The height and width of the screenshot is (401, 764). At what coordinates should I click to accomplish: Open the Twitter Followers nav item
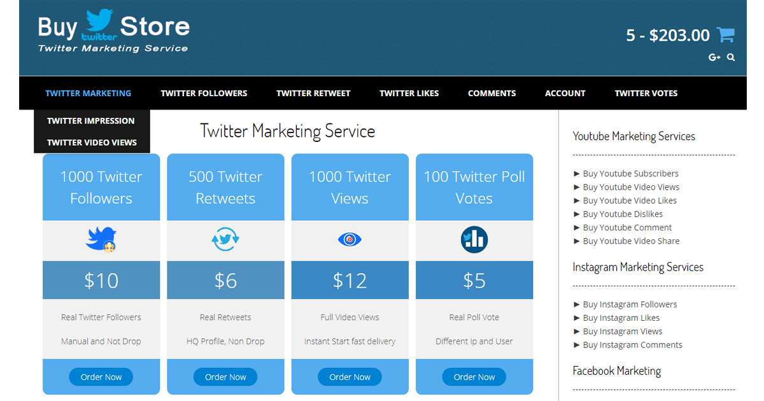[204, 93]
